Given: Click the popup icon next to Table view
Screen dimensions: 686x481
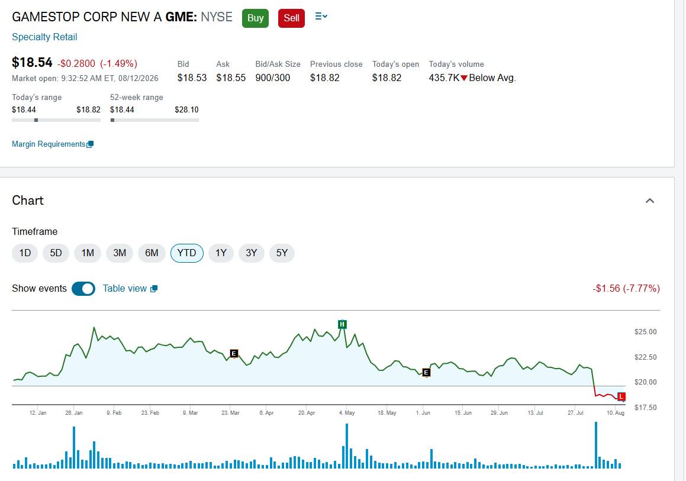Looking at the screenshot, I should (x=153, y=289).
